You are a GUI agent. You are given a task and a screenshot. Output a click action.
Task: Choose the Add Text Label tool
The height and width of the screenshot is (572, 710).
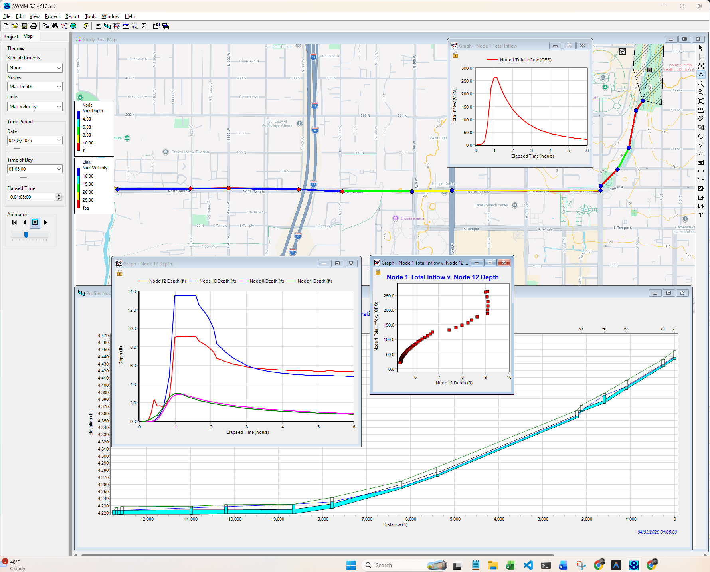pyautogui.click(x=701, y=215)
